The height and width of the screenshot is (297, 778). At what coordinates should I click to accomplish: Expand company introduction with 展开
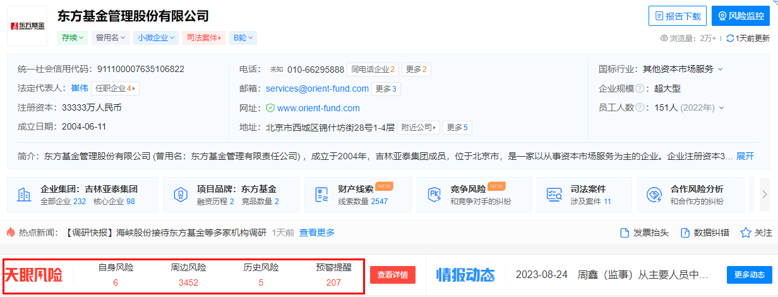click(745, 155)
